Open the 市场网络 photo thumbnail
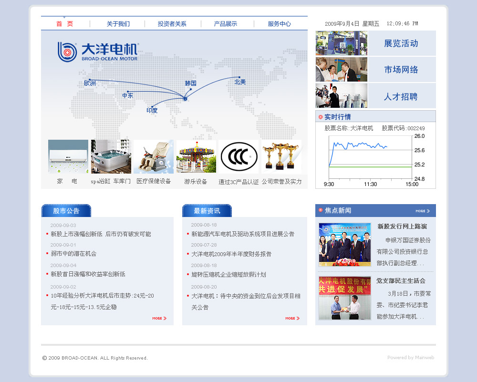This screenshot has width=477, height=382. [x=342, y=69]
